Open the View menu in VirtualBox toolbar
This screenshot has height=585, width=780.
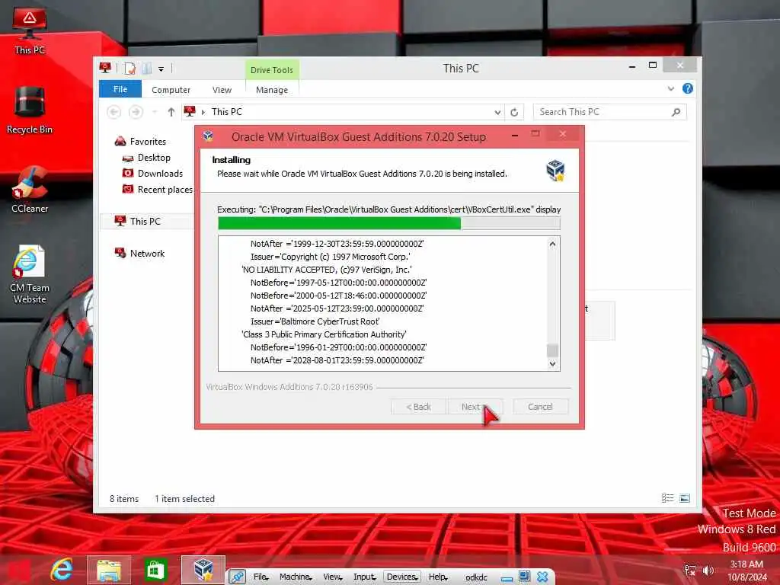332,577
